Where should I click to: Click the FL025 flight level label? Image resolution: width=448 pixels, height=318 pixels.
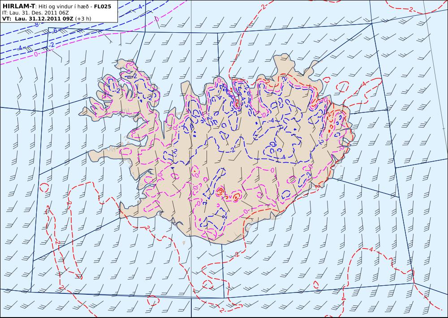[102, 6]
